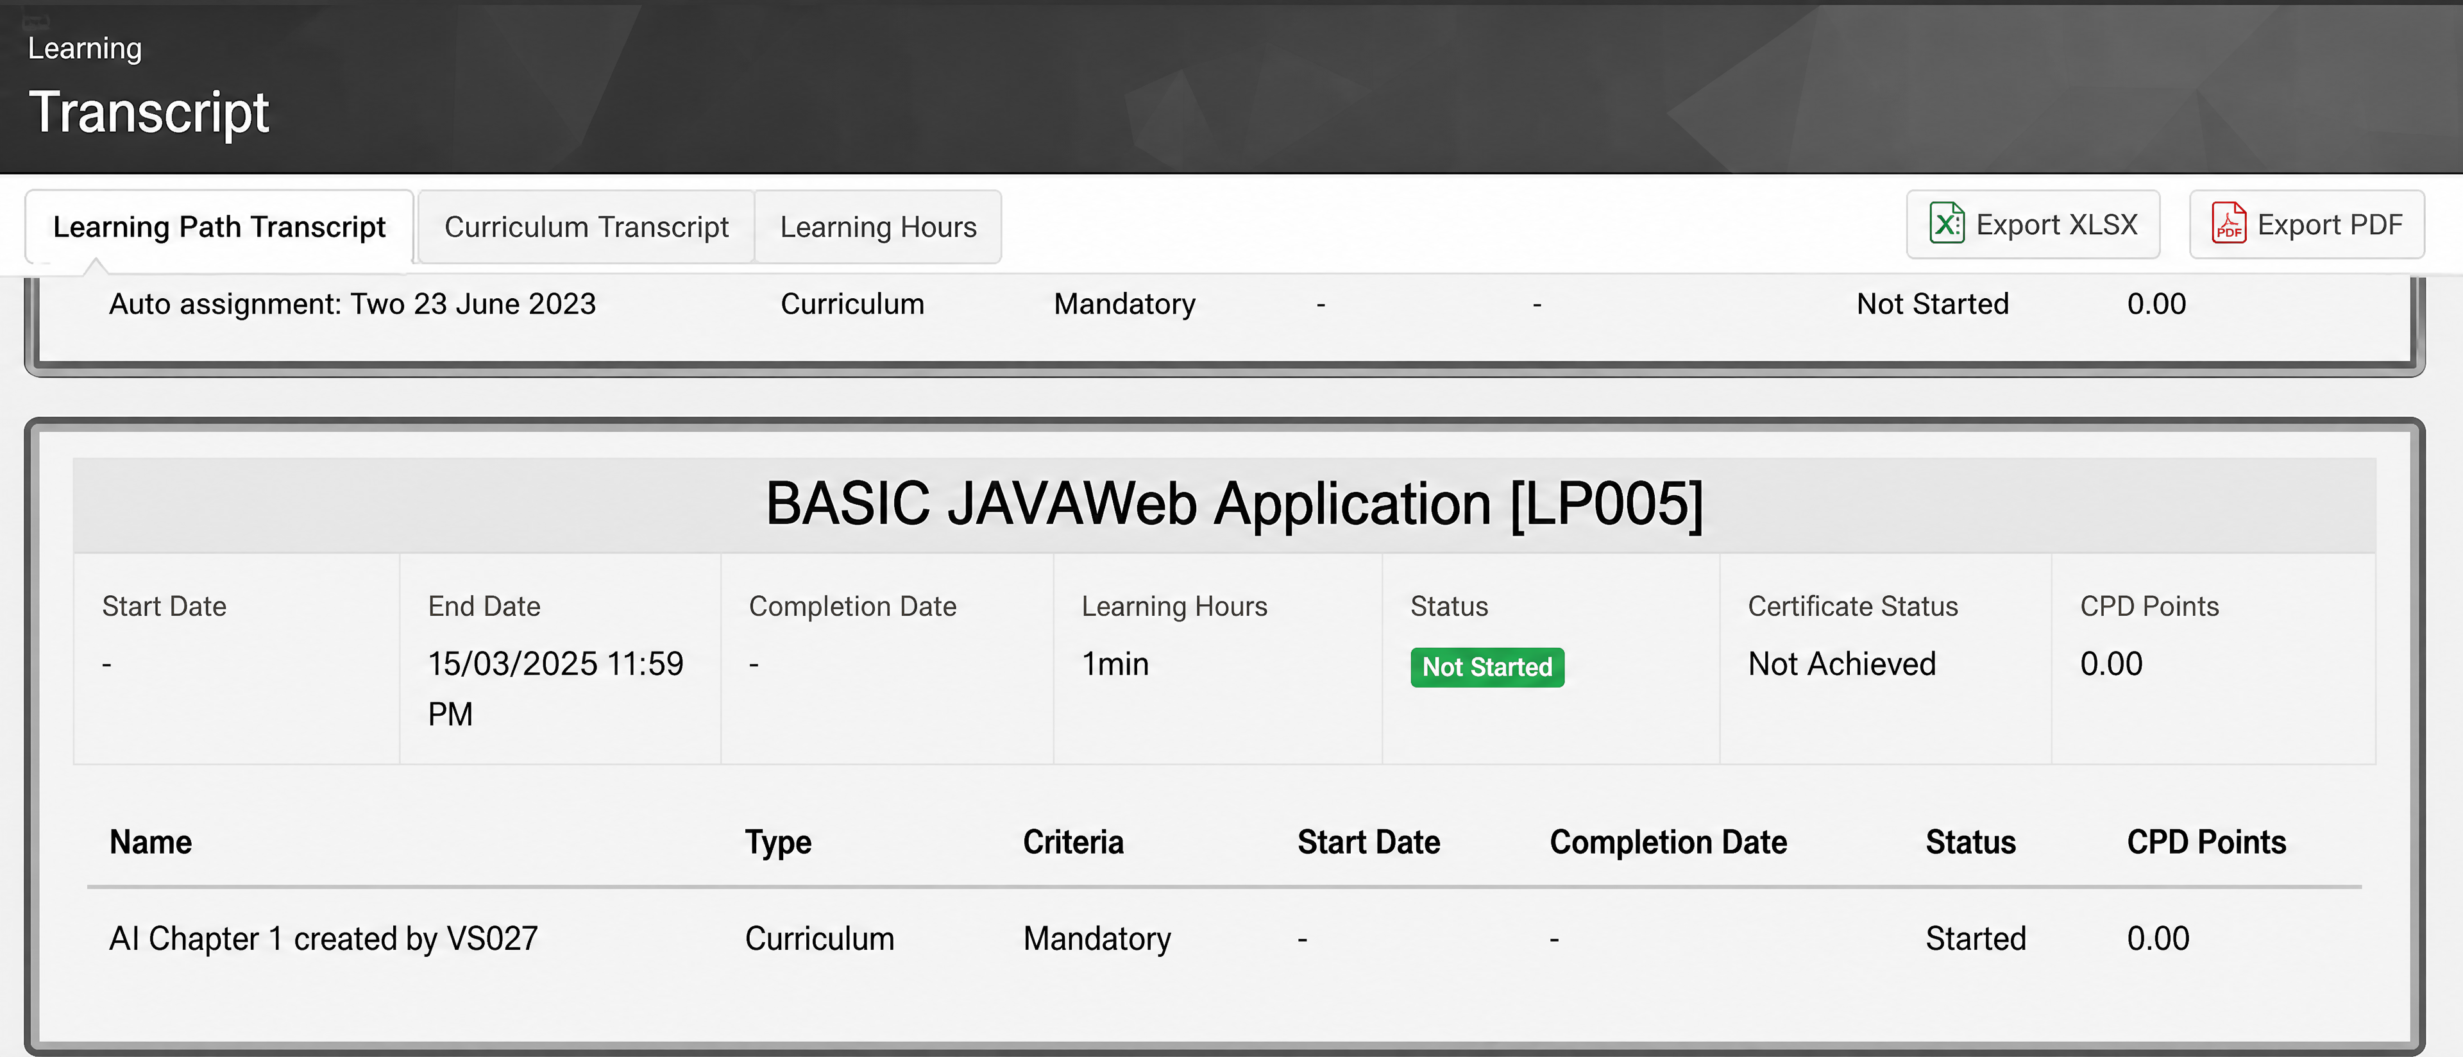
Task: Click 0.00 under CPD Points in LP005 summary
Action: (x=2111, y=663)
